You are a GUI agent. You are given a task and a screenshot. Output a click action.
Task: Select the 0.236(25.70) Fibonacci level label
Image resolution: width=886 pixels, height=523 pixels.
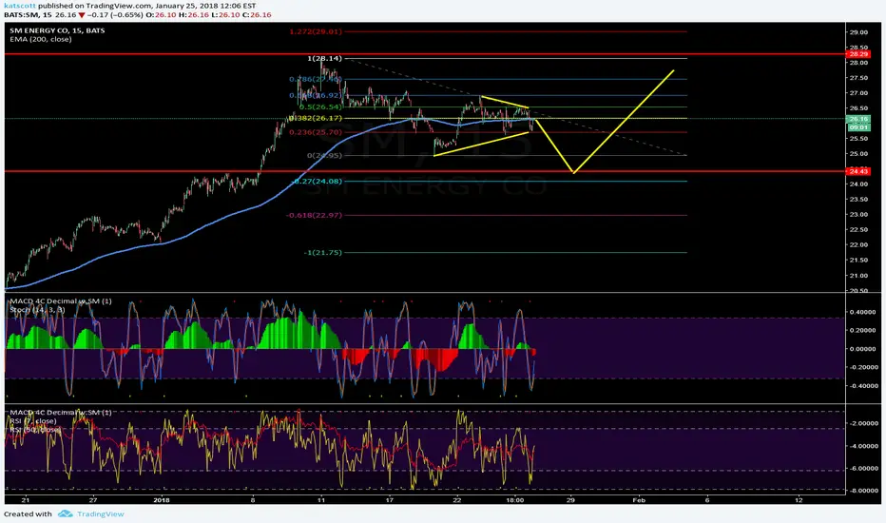click(x=316, y=132)
